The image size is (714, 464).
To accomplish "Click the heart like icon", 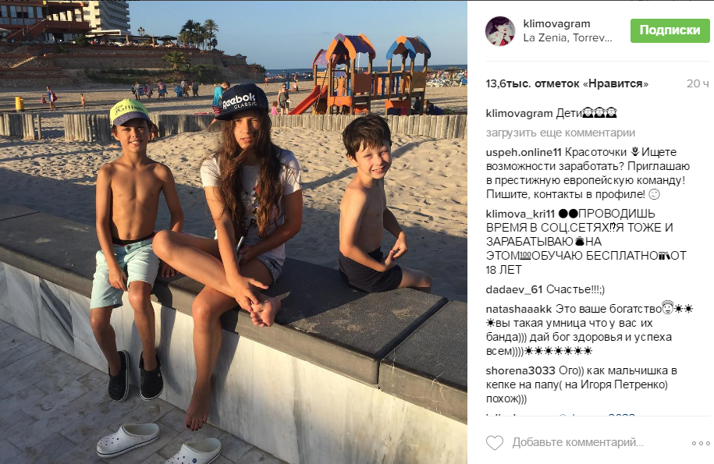I will (495, 443).
